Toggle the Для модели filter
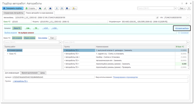The image size is (194, 104). (x=17, y=38)
